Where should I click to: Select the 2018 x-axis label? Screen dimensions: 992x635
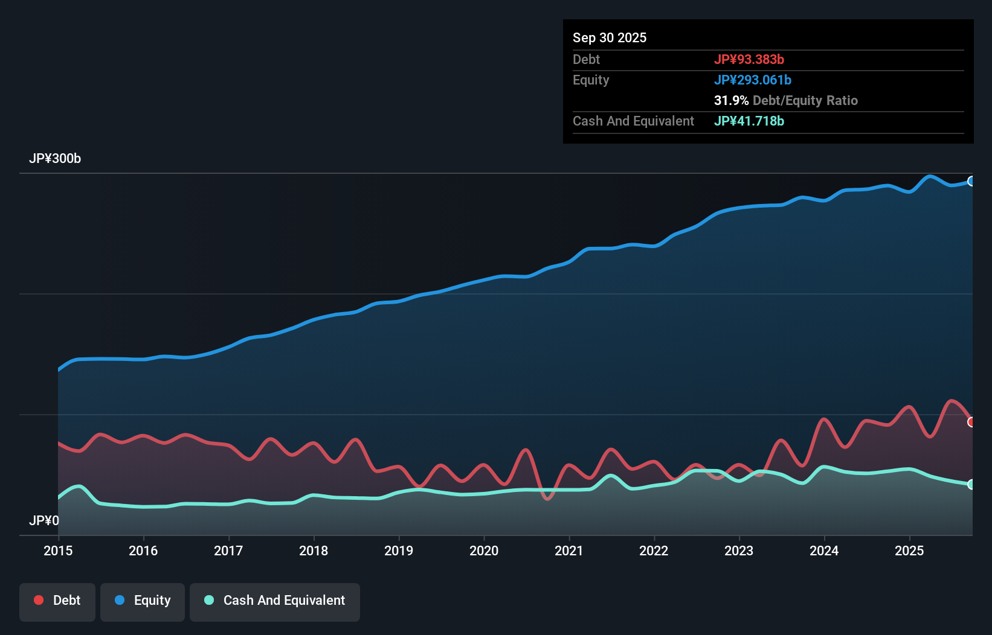tap(314, 550)
